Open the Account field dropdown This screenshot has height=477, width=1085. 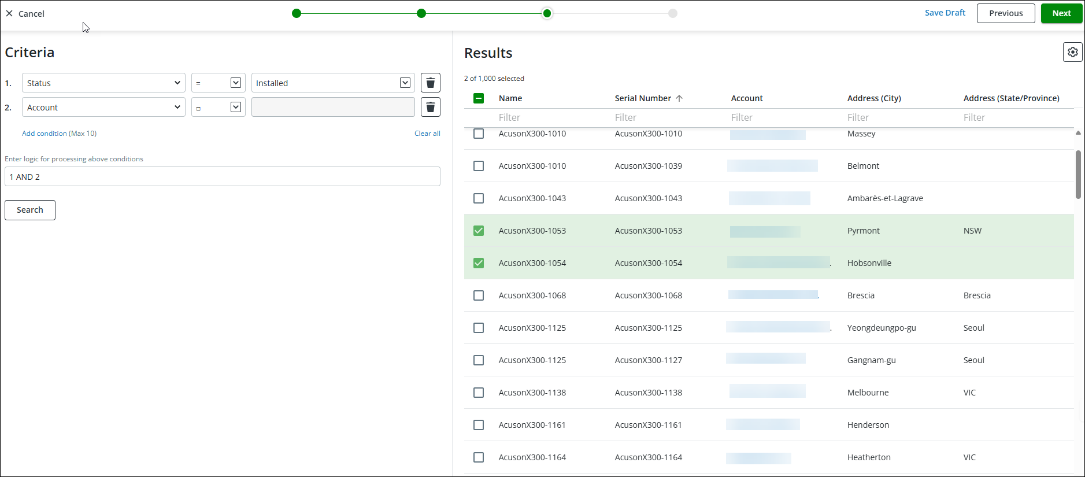[103, 107]
